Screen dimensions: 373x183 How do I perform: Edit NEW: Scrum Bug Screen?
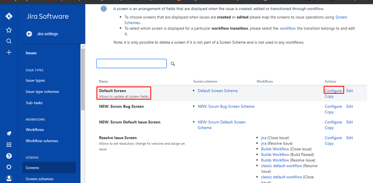pyautogui.click(x=349, y=106)
